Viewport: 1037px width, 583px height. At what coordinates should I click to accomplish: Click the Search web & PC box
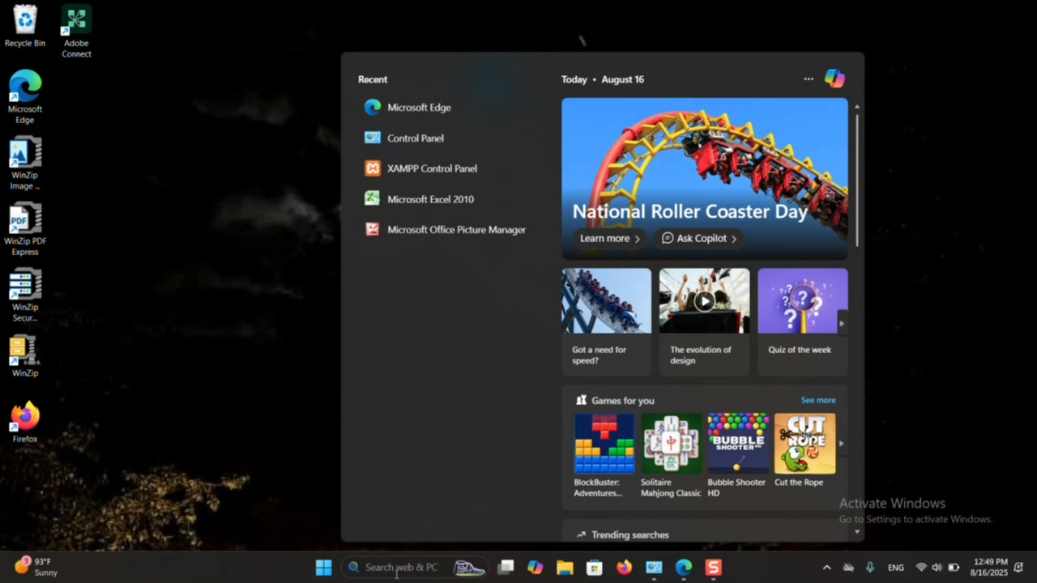coord(415,568)
